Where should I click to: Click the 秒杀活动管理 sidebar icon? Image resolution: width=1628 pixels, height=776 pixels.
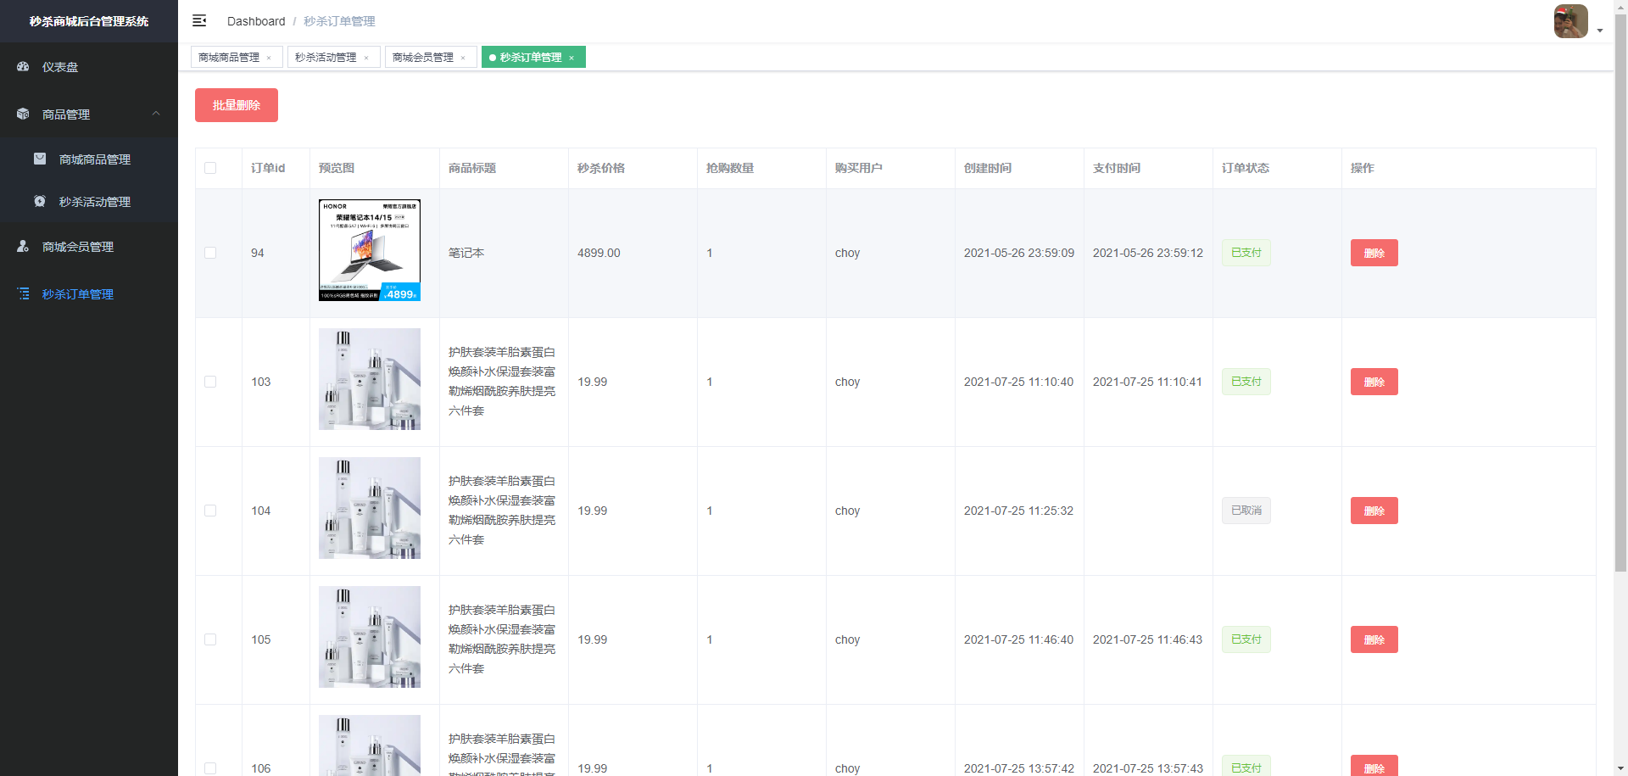(40, 201)
